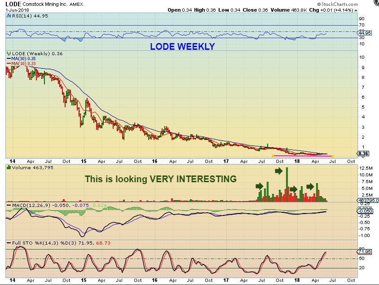The height and width of the screenshot is (285, 379).
Task: Click the 0.36 last price tag on axis
Action: 363,153
